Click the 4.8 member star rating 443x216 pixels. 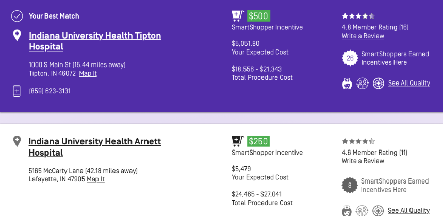(358, 16)
